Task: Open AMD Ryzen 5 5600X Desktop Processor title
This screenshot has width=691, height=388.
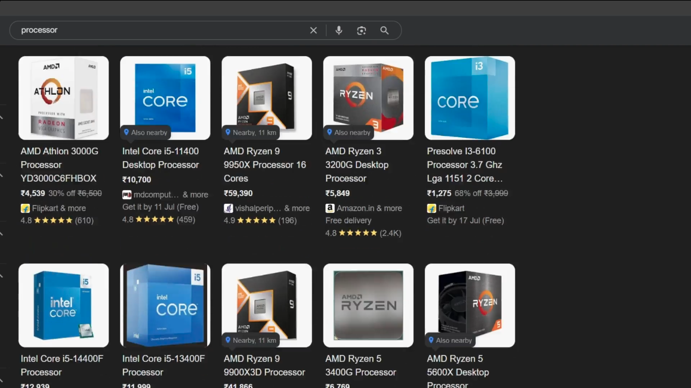Action: (458, 372)
